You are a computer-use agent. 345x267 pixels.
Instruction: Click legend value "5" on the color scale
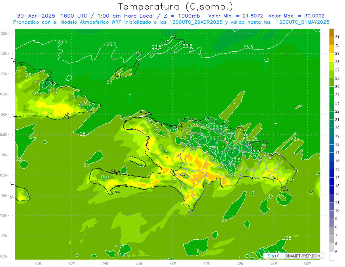pos(336,252)
